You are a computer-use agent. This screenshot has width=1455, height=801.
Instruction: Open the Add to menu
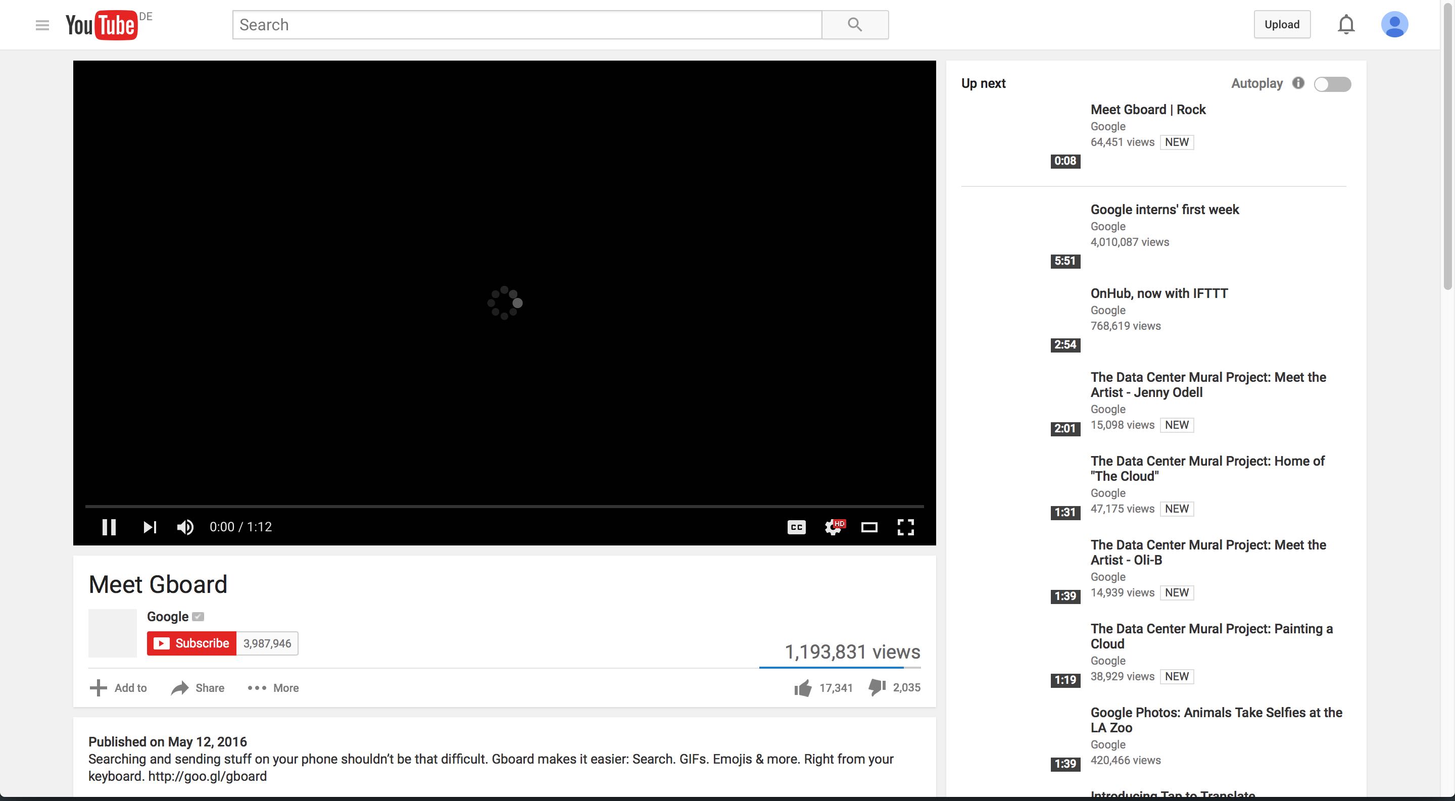click(118, 687)
